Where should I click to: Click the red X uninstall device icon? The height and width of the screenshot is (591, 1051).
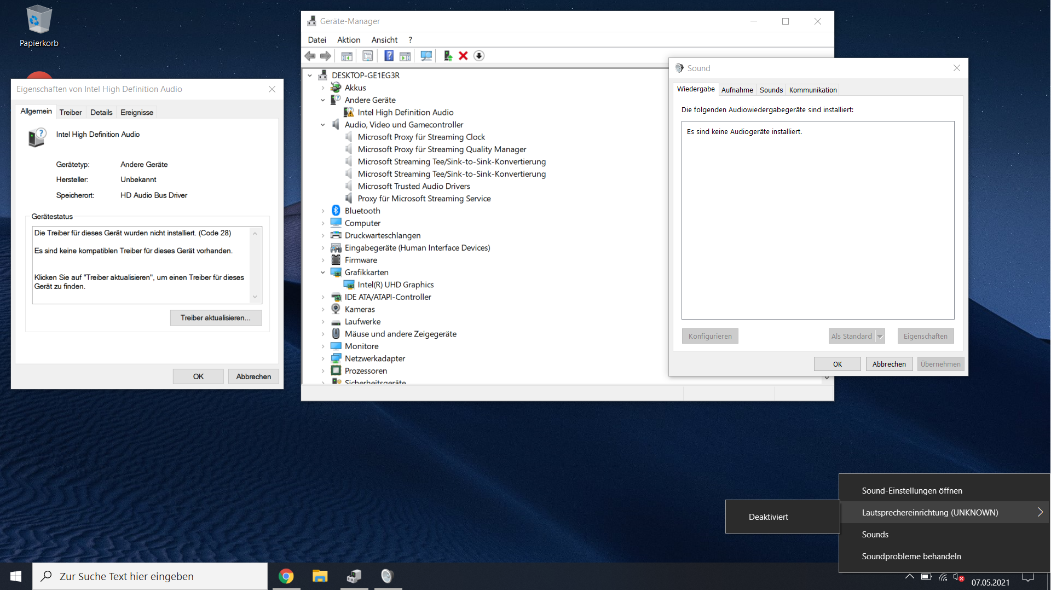pos(463,56)
